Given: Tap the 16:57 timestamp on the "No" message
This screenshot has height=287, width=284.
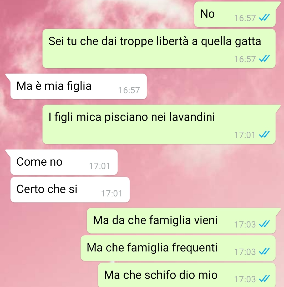Looking at the screenshot, I should [245, 18].
